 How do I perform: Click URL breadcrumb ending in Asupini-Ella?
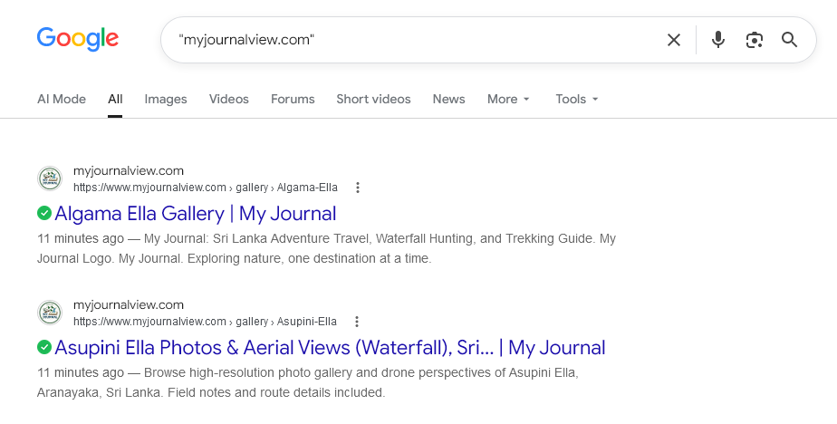point(205,322)
